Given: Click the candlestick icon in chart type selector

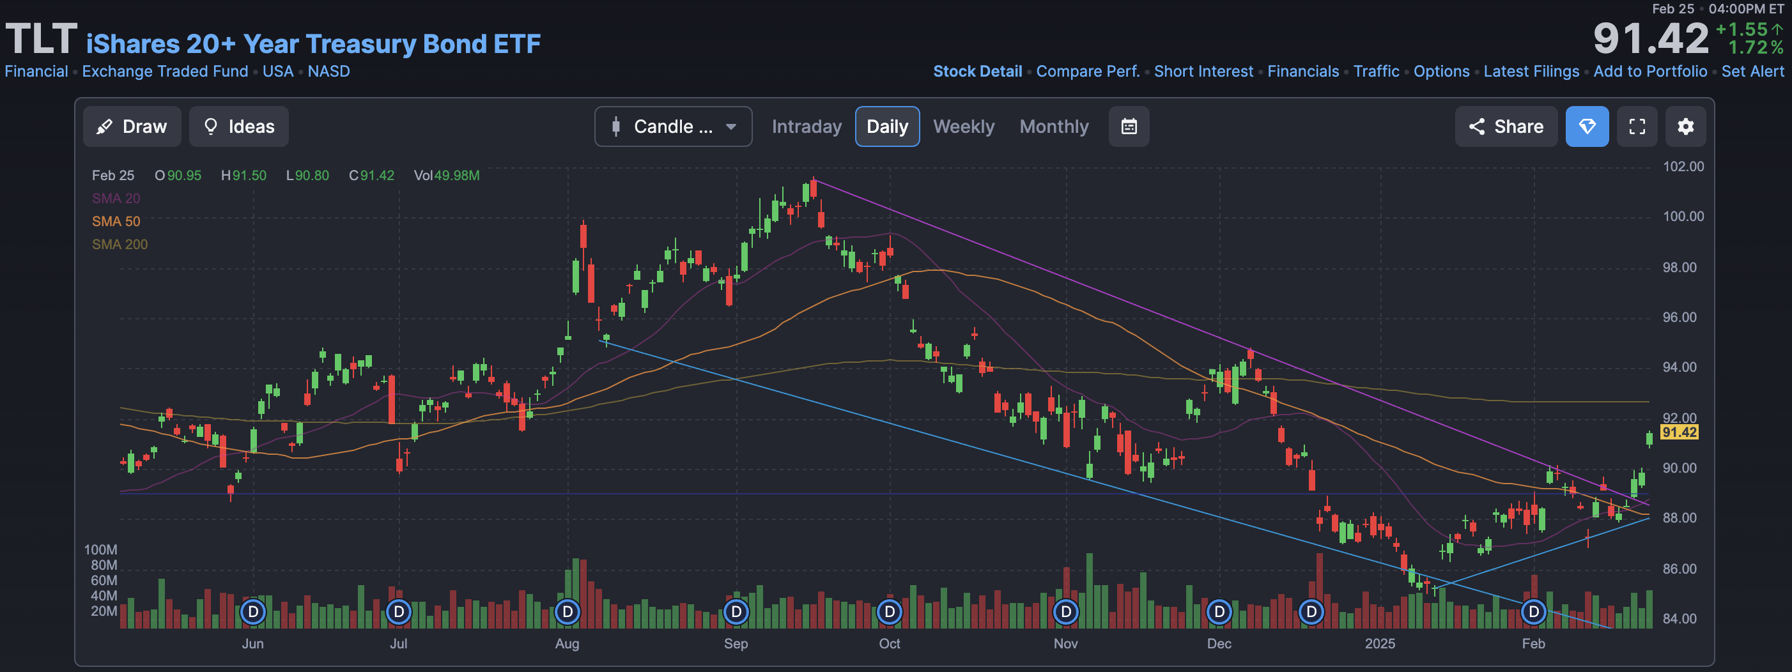Looking at the screenshot, I should 615,126.
